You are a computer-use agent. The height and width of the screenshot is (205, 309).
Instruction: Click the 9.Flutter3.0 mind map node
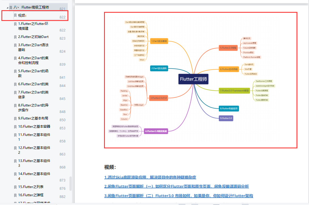pyautogui.click(x=226, y=118)
